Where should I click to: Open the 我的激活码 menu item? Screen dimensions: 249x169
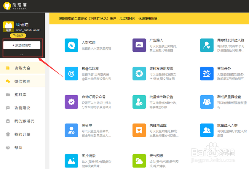pos(23,121)
